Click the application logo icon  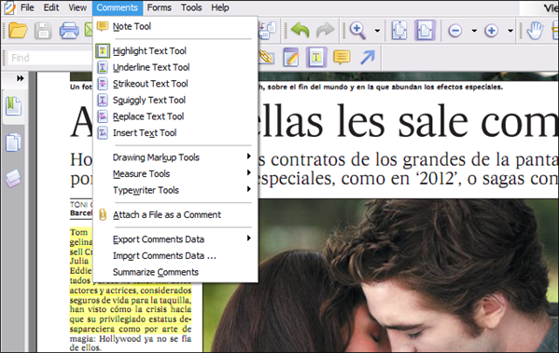click(x=8, y=7)
